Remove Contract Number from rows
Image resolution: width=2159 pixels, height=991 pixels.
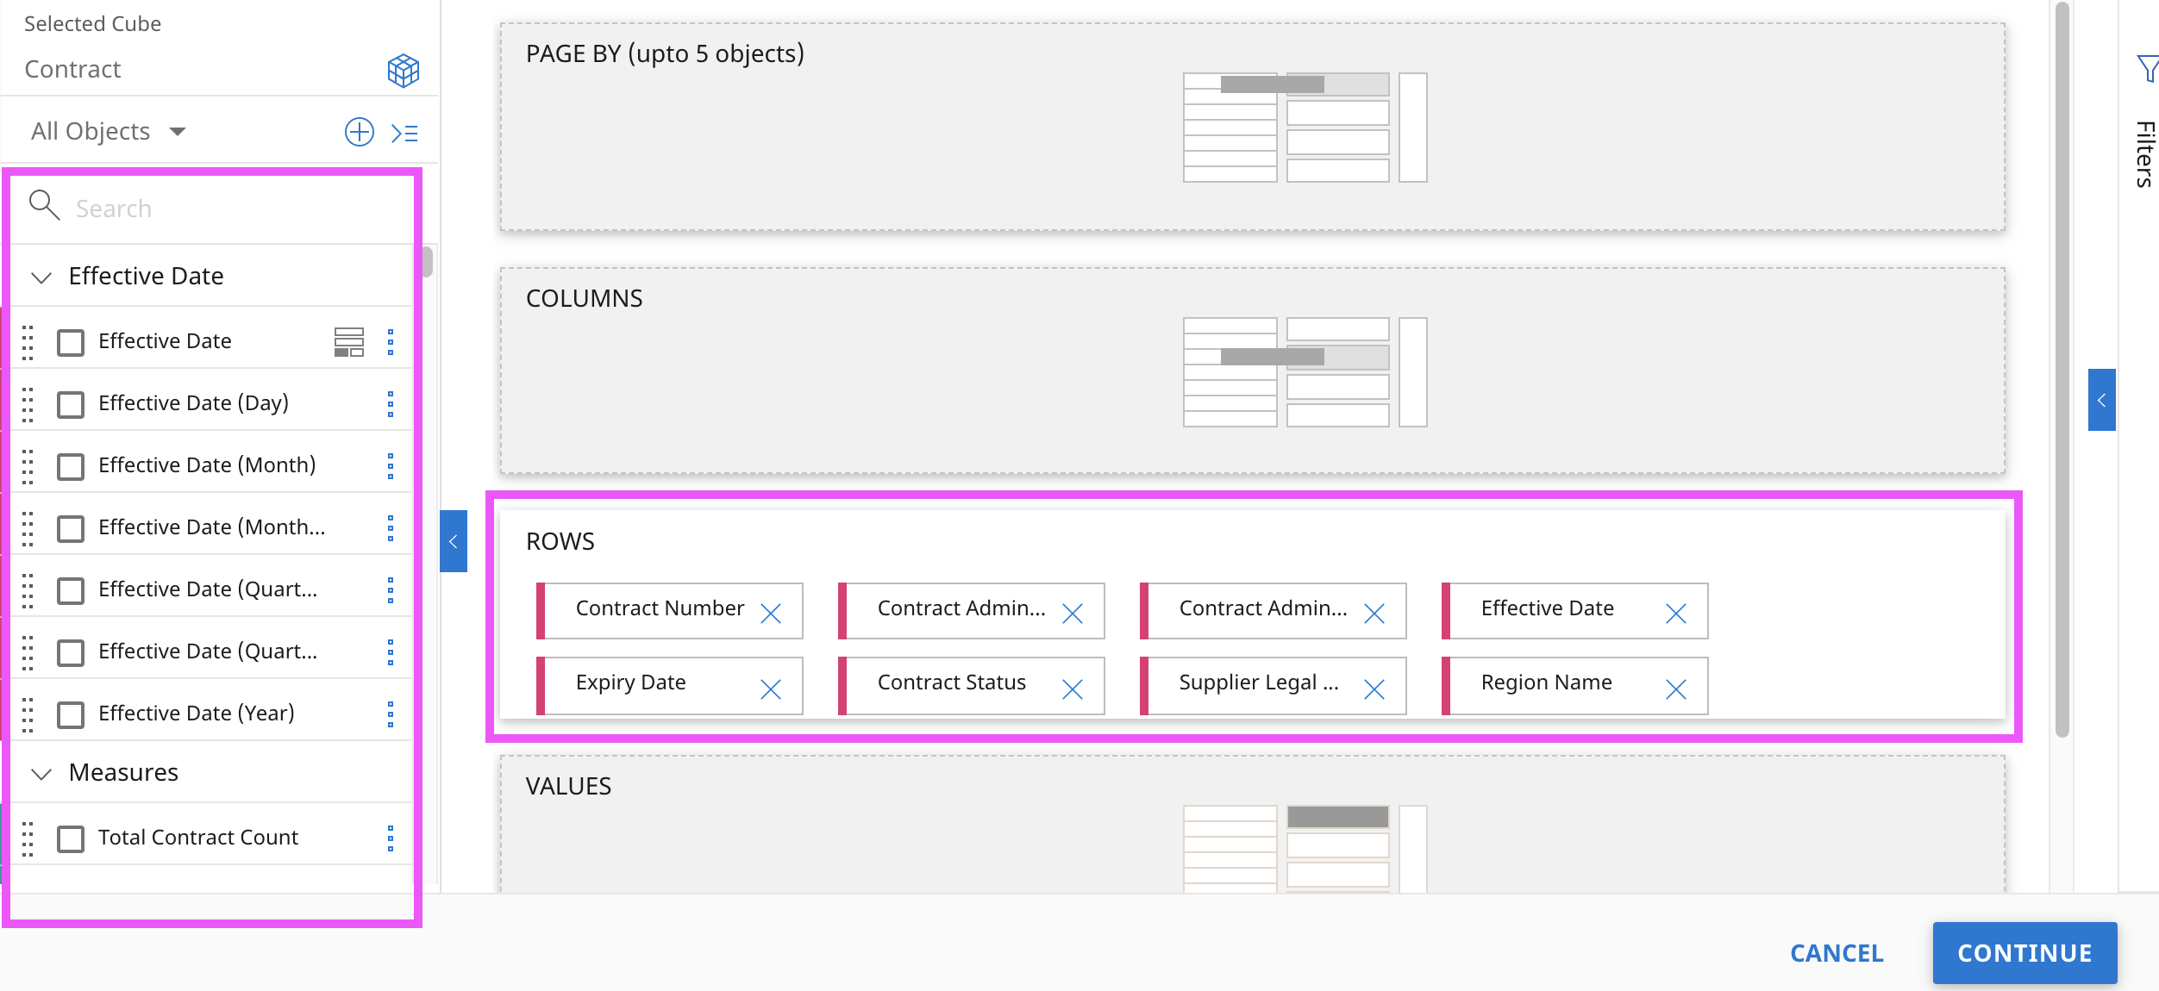770,614
